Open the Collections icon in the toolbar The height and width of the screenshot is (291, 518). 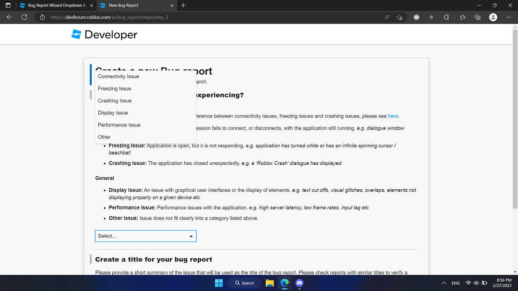click(477, 17)
